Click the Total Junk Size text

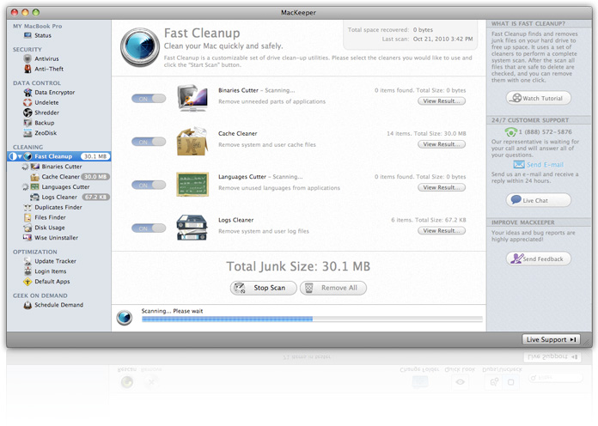tap(298, 266)
